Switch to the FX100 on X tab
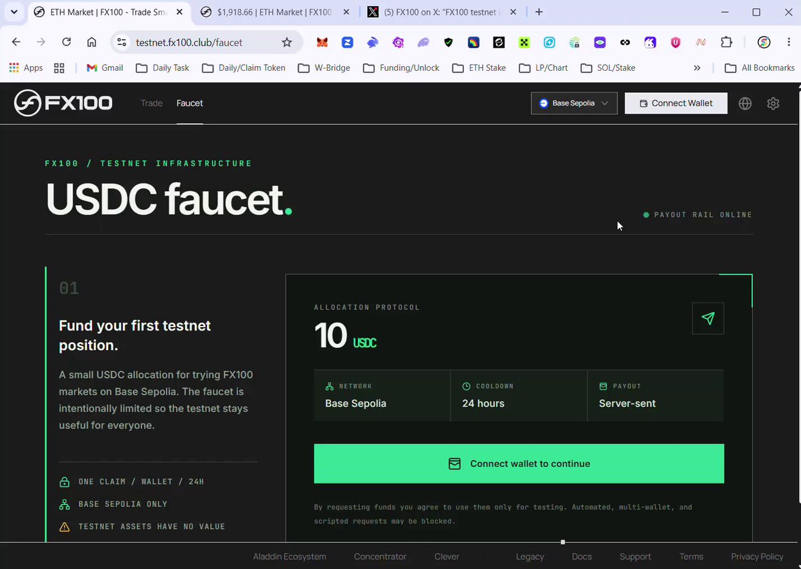801x569 pixels. tap(441, 12)
